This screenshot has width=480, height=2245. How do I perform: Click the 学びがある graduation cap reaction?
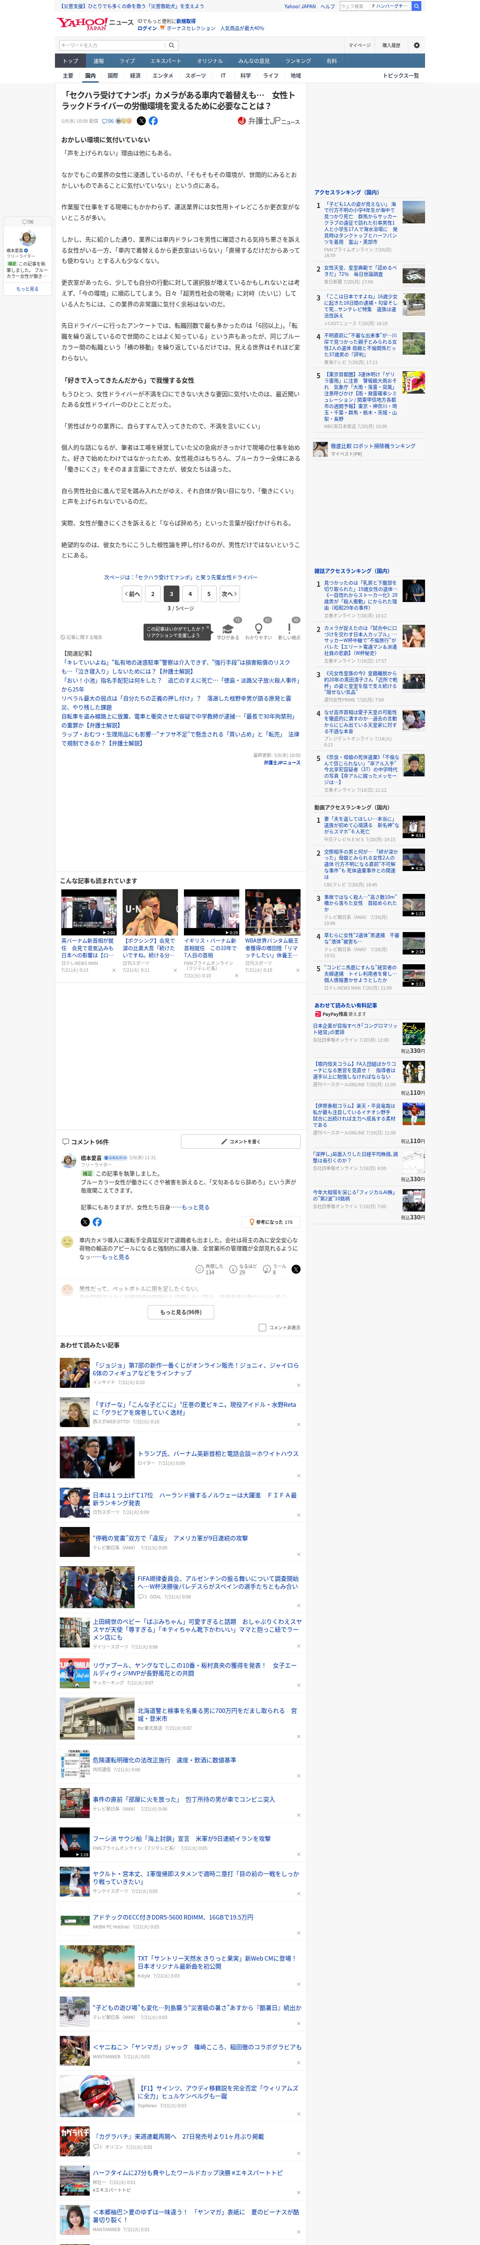pyautogui.click(x=228, y=630)
